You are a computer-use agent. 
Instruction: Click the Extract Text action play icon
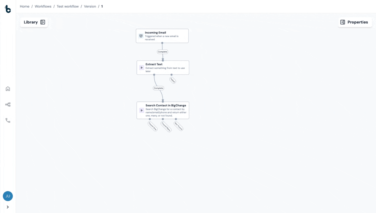(142, 67)
